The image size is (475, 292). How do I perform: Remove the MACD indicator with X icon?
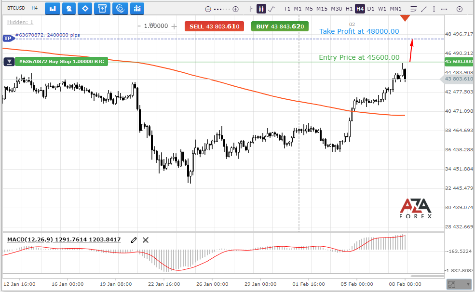146,240
